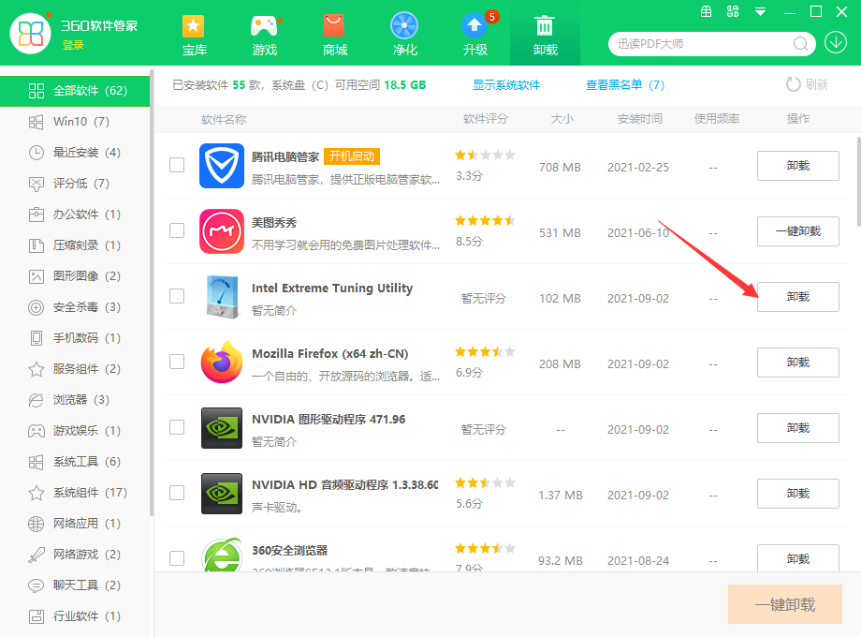Open the 升级 updates section
This screenshot has height=637, width=861.
click(x=474, y=35)
